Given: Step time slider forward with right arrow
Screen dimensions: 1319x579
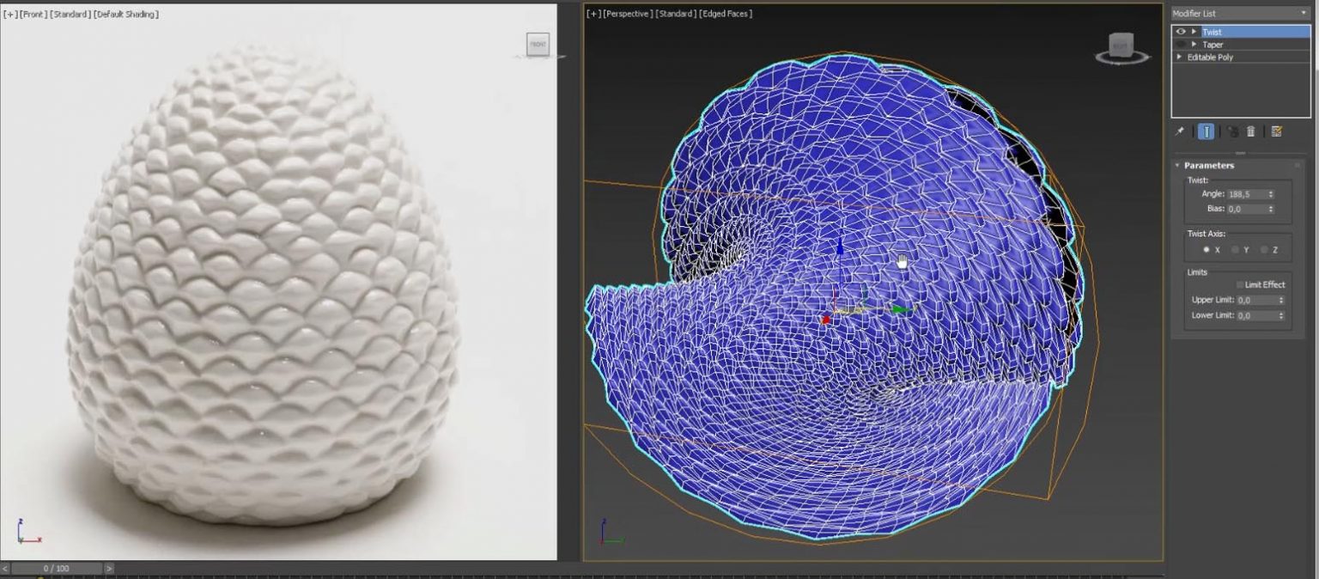Looking at the screenshot, I should (x=109, y=569).
